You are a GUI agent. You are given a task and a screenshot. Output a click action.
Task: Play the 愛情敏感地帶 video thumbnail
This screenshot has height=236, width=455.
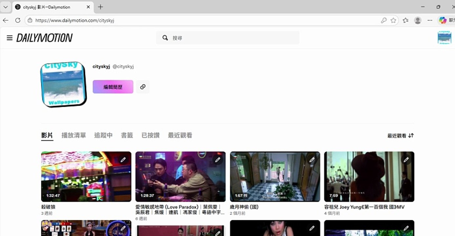tap(180, 177)
